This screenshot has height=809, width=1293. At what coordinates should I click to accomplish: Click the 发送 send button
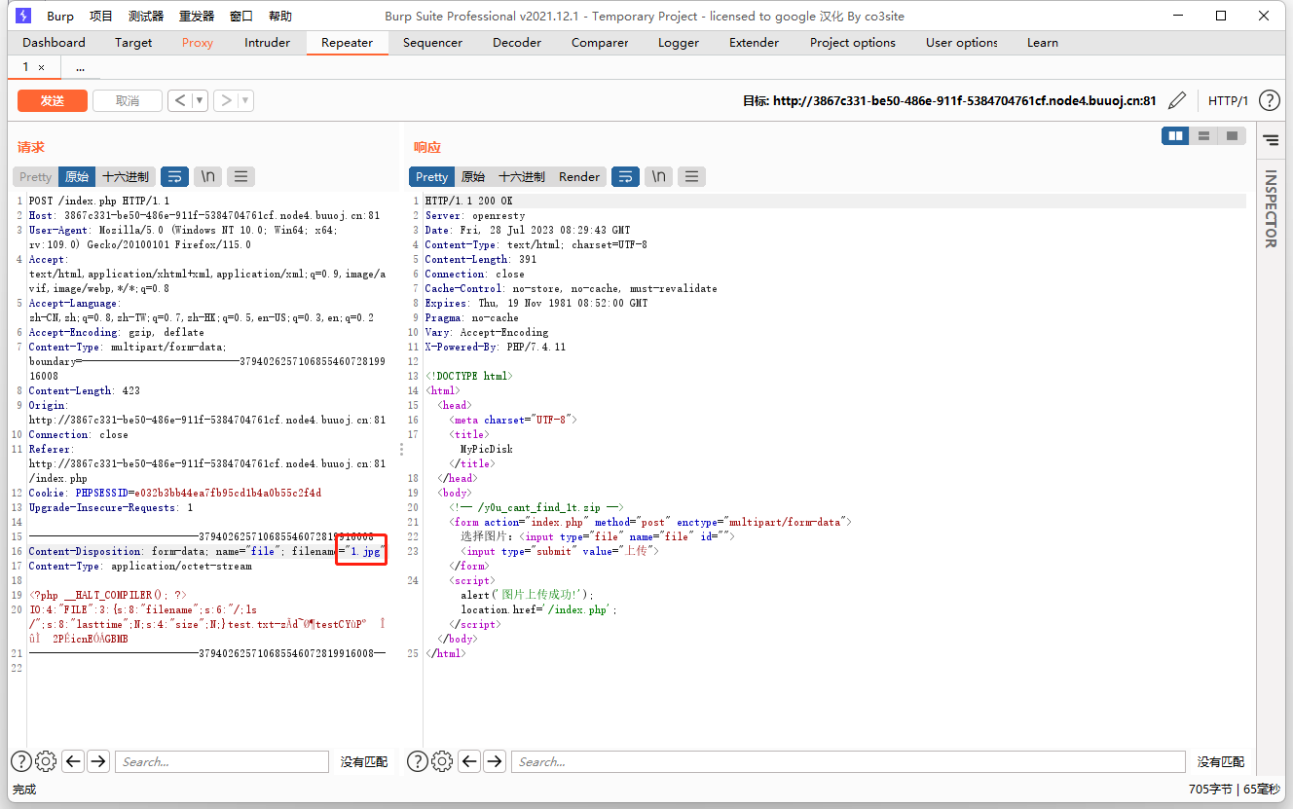(53, 100)
